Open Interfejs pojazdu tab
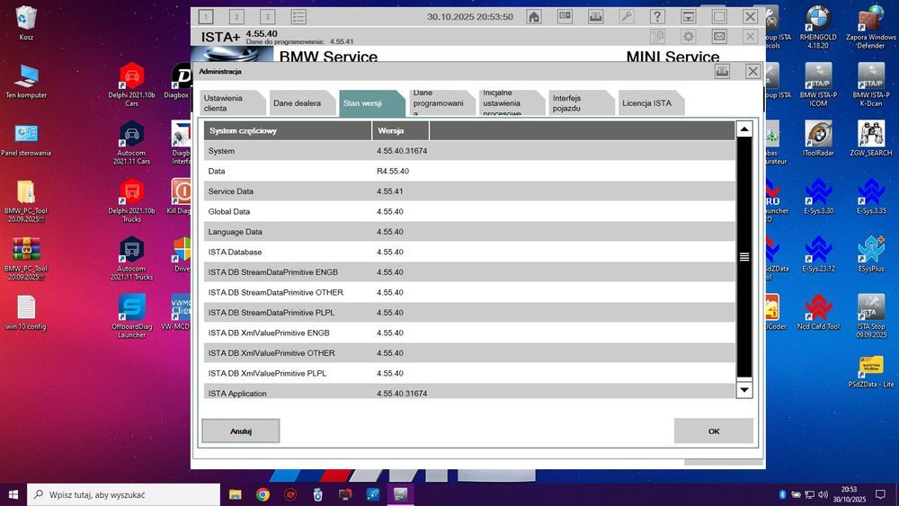899x506 pixels. (582, 103)
